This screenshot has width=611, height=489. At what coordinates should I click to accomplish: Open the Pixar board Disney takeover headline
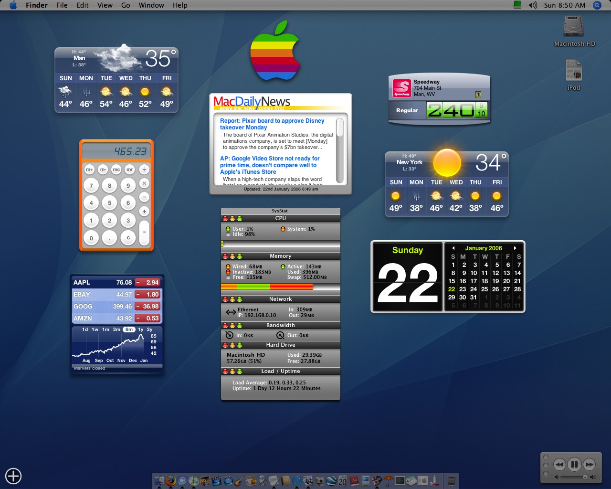point(272,124)
